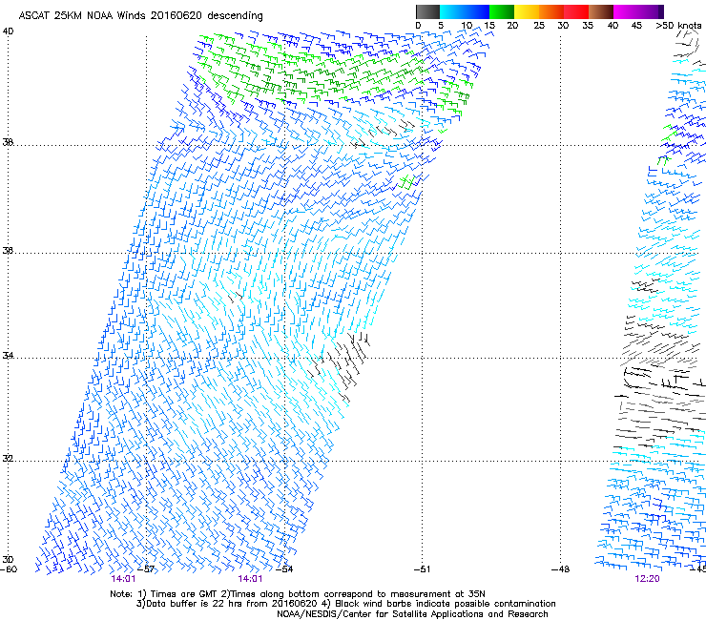Click the title 'ASCAT 25KM NOAA Winds 20160620 descending'
This screenshot has height=620, width=706.
click(140, 15)
